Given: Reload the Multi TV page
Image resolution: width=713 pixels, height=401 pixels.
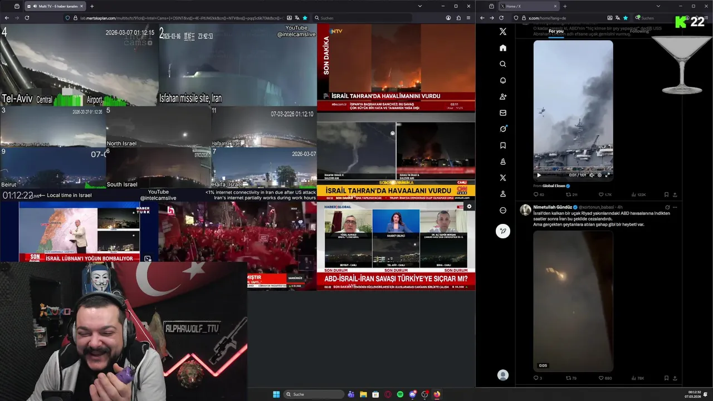Looking at the screenshot, I should tap(27, 18).
